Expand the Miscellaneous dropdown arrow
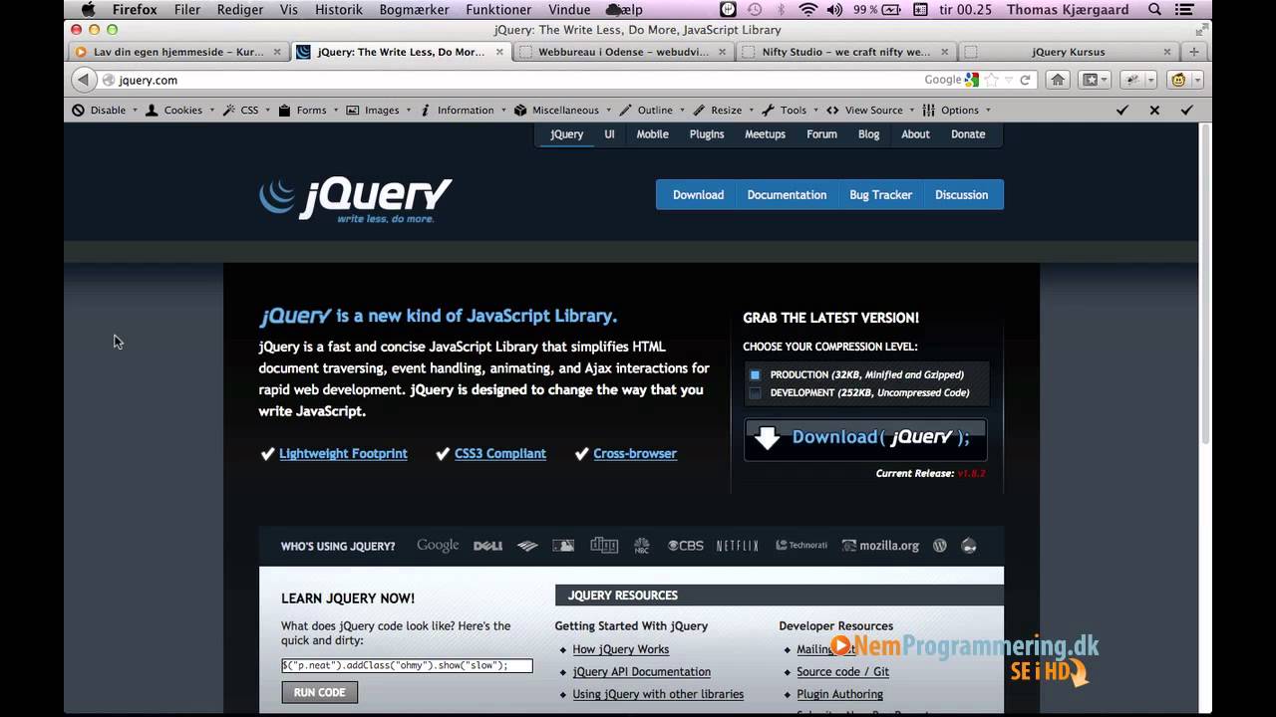The height and width of the screenshot is (717, 1276). coord(608,111)
